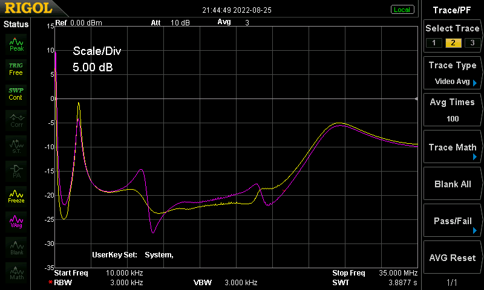This screenshot has width=484, height=290.
Task: Expand the Pass/Fail submenu
Action: click(x=452, y=221)
